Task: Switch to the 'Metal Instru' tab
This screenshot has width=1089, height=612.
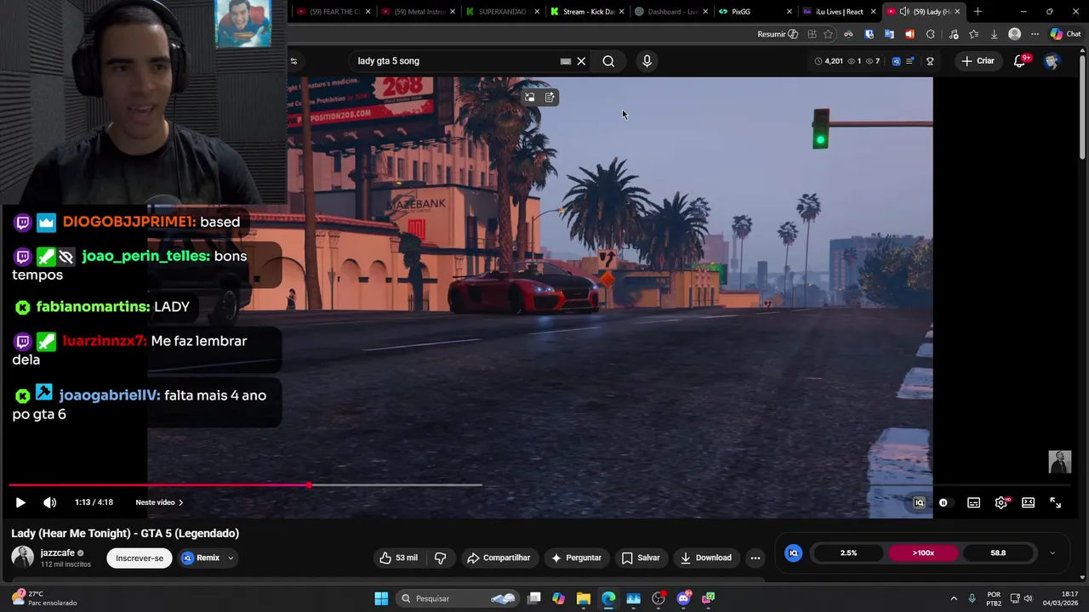Action: pos(418,12)
